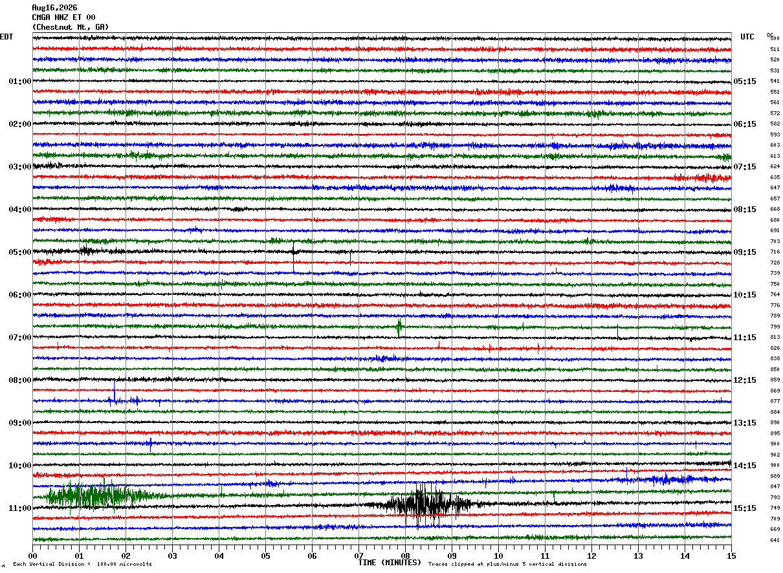
Task: Click the DC offset value '859'
Action: pos(775,380)
